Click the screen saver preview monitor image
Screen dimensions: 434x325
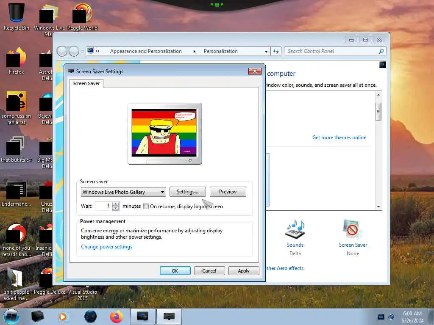[164, 134]
